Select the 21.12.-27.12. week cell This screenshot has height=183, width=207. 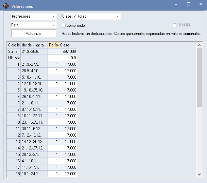coord(34,148)
